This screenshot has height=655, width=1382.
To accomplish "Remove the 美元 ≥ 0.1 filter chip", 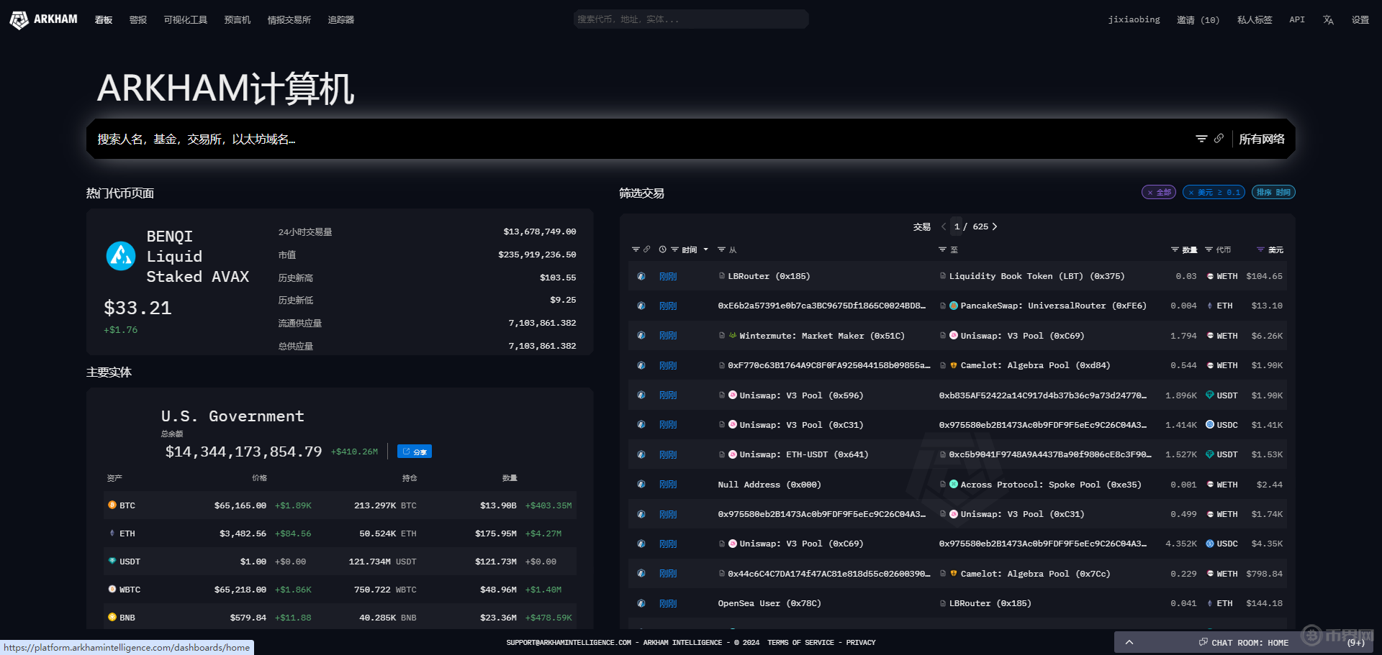I will coord(1191,193).
